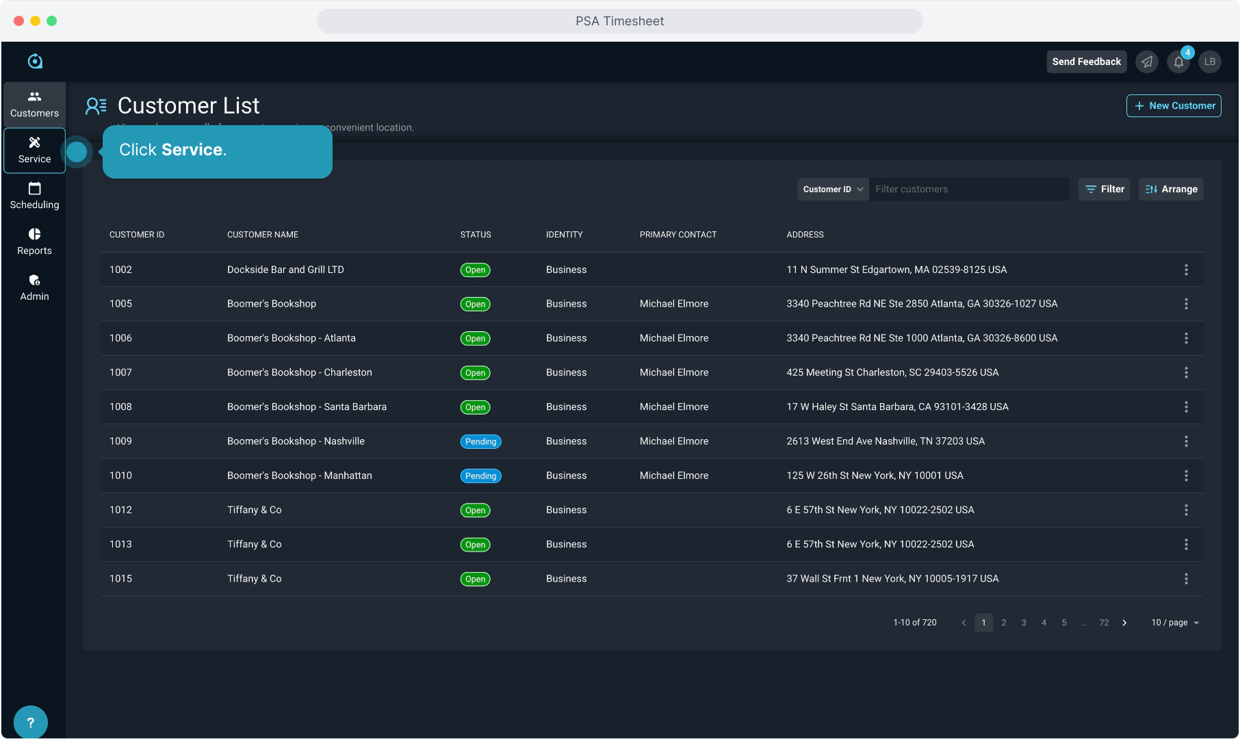The image size is (1240, 739).
Task: Click the paper plane icon
Action: tap(1147, 62)
